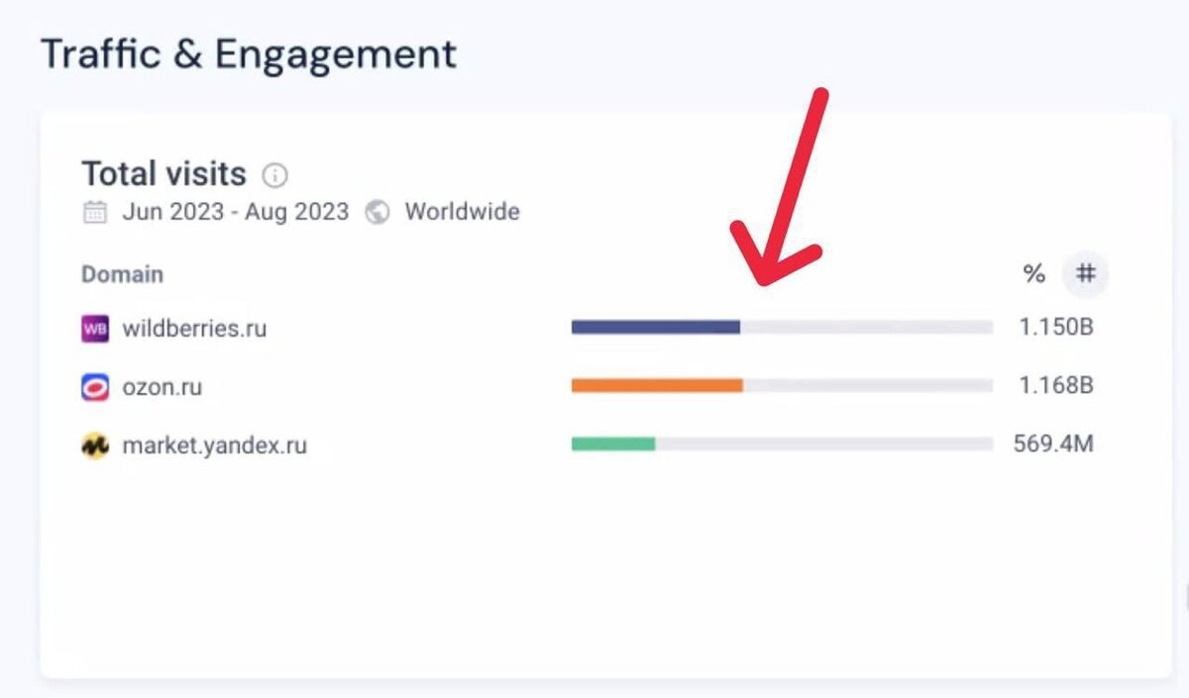The image size is (1189, 698).
Task: Open the ozon.ru domain link
Action: click(x=162, y=387)
